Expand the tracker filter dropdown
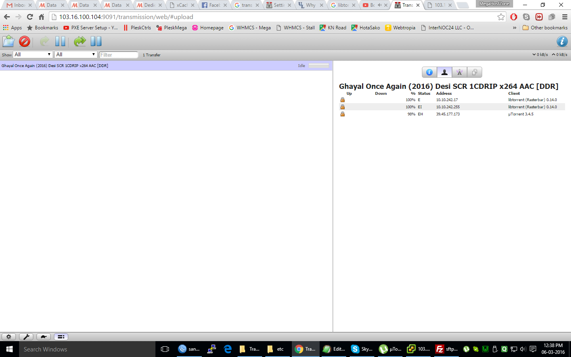The height and width of the screenshot is (357, 571). click(x=76, y=54)
